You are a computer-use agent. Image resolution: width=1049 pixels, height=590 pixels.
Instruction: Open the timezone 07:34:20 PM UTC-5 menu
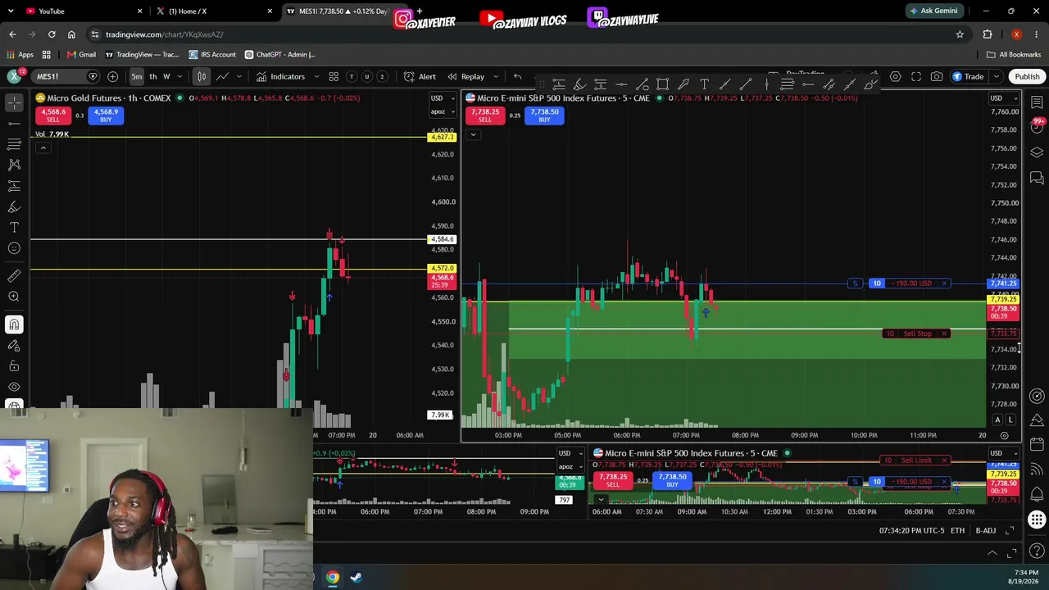[912, 531]
